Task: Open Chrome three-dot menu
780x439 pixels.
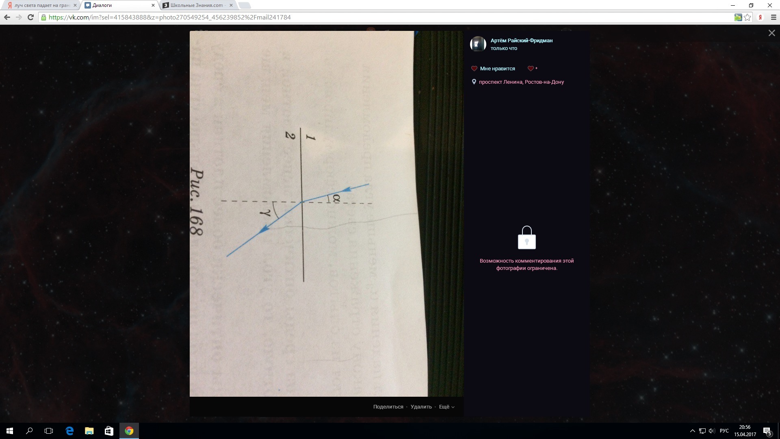Action: pos(773,17)
